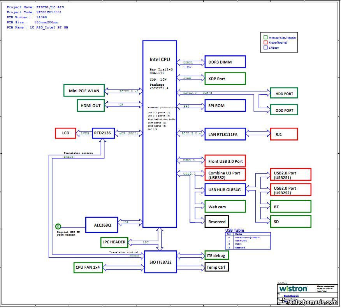This screenshot has height=308, width=341.
Task: Select the CPU FAN 1x4 block
Action: pos(88,268)
